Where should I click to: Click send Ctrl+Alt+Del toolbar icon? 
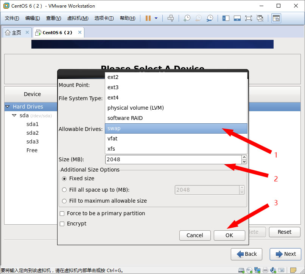click(x=171, y=18)
